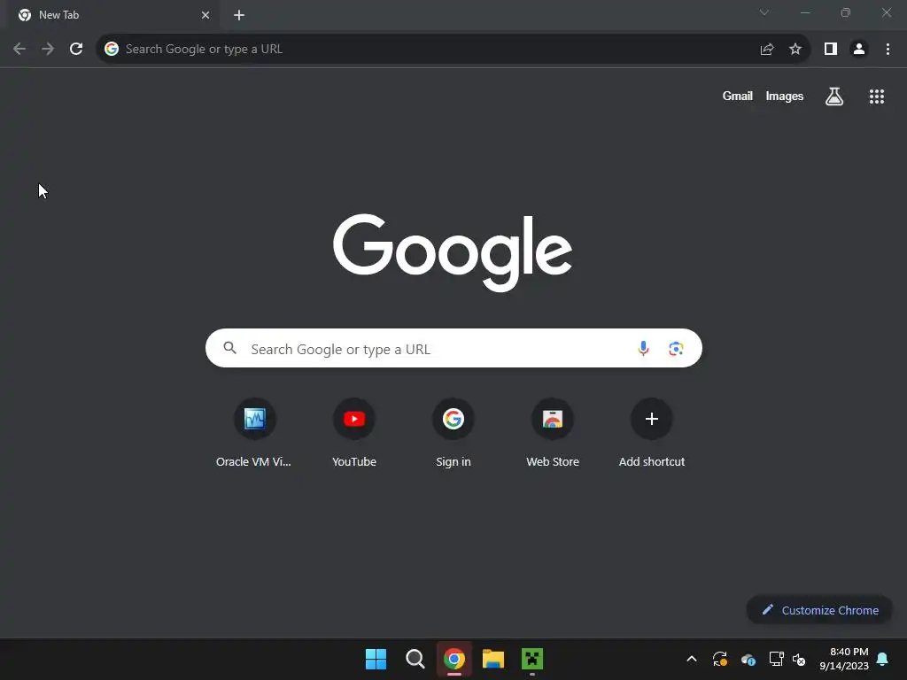
Task: Click the Chrome taskbar icon
Action: [x=454, y=659]
